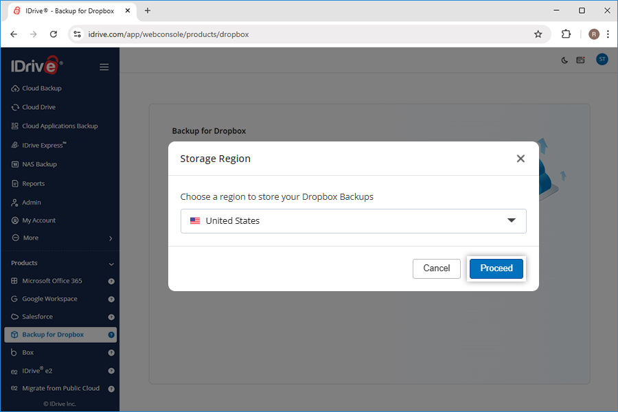Image resolution: width=618 pixels, height=412 pixels.
Task: View site information icon in address bar
Action: click(x=78, y=34)
